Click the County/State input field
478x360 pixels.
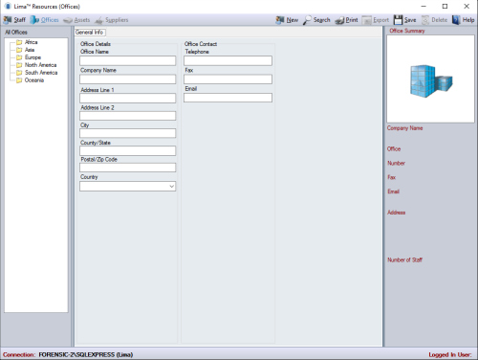coord(127,150)
